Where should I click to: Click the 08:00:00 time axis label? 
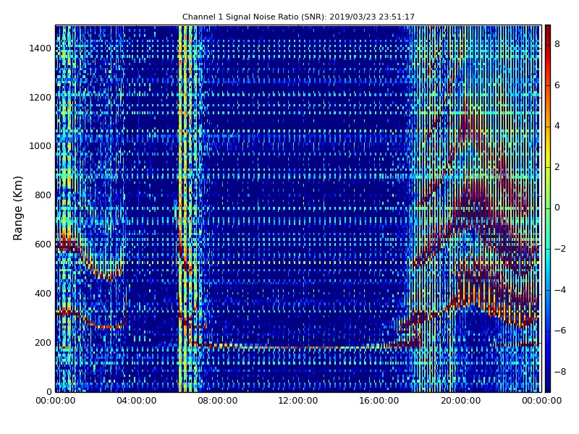218,401
